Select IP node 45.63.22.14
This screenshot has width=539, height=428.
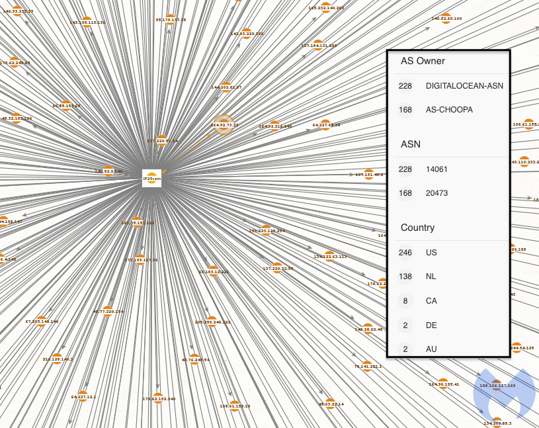coord(330,404)
